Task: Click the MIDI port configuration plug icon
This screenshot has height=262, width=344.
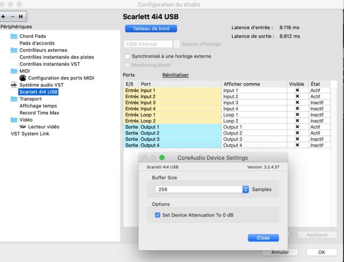Action: [x=23, y=78]
